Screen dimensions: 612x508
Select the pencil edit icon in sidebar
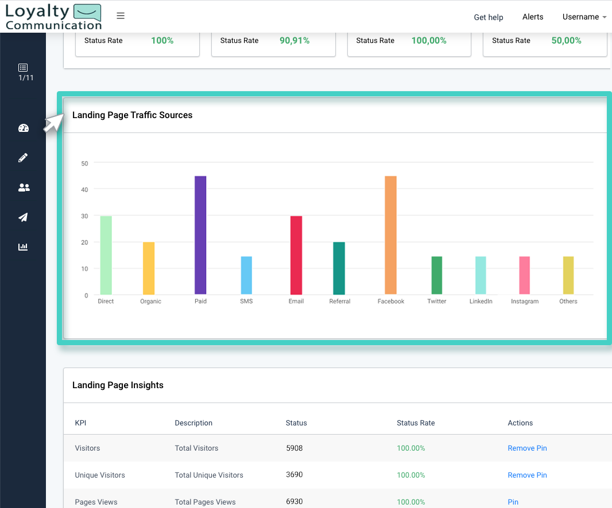[x=23, y=158]
